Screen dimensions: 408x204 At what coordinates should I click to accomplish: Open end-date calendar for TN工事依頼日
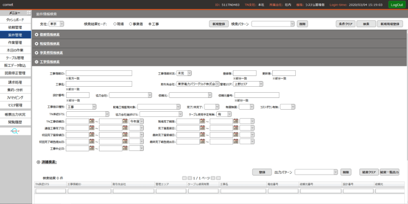pyautogui.click(x=125, y=121)
